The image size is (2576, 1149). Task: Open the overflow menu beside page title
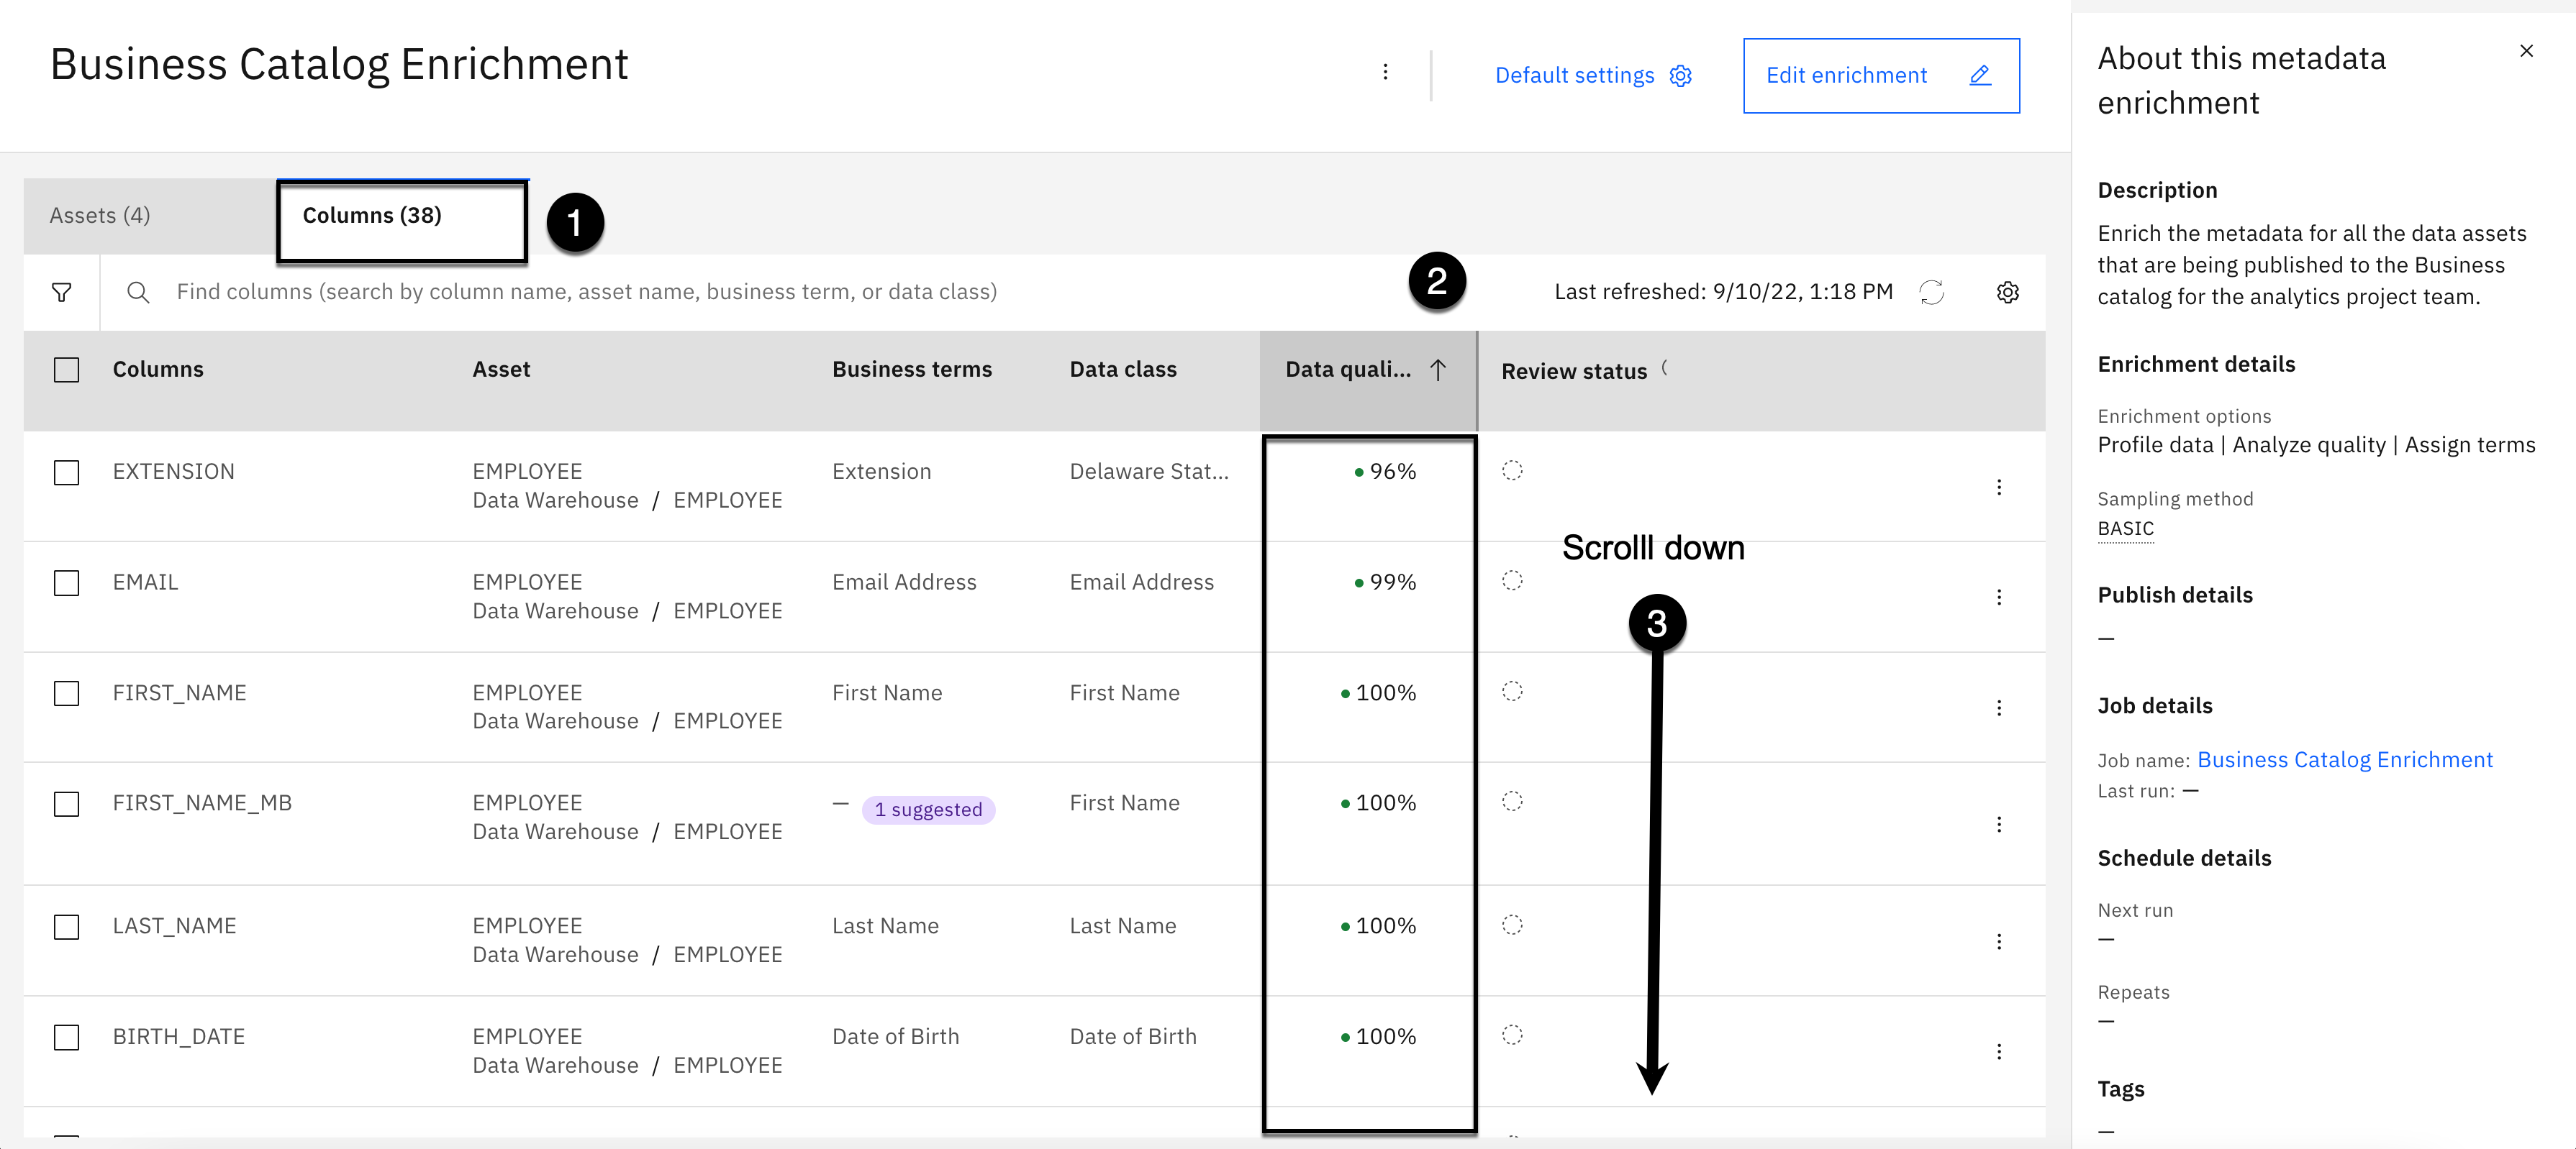(1385, 72)
